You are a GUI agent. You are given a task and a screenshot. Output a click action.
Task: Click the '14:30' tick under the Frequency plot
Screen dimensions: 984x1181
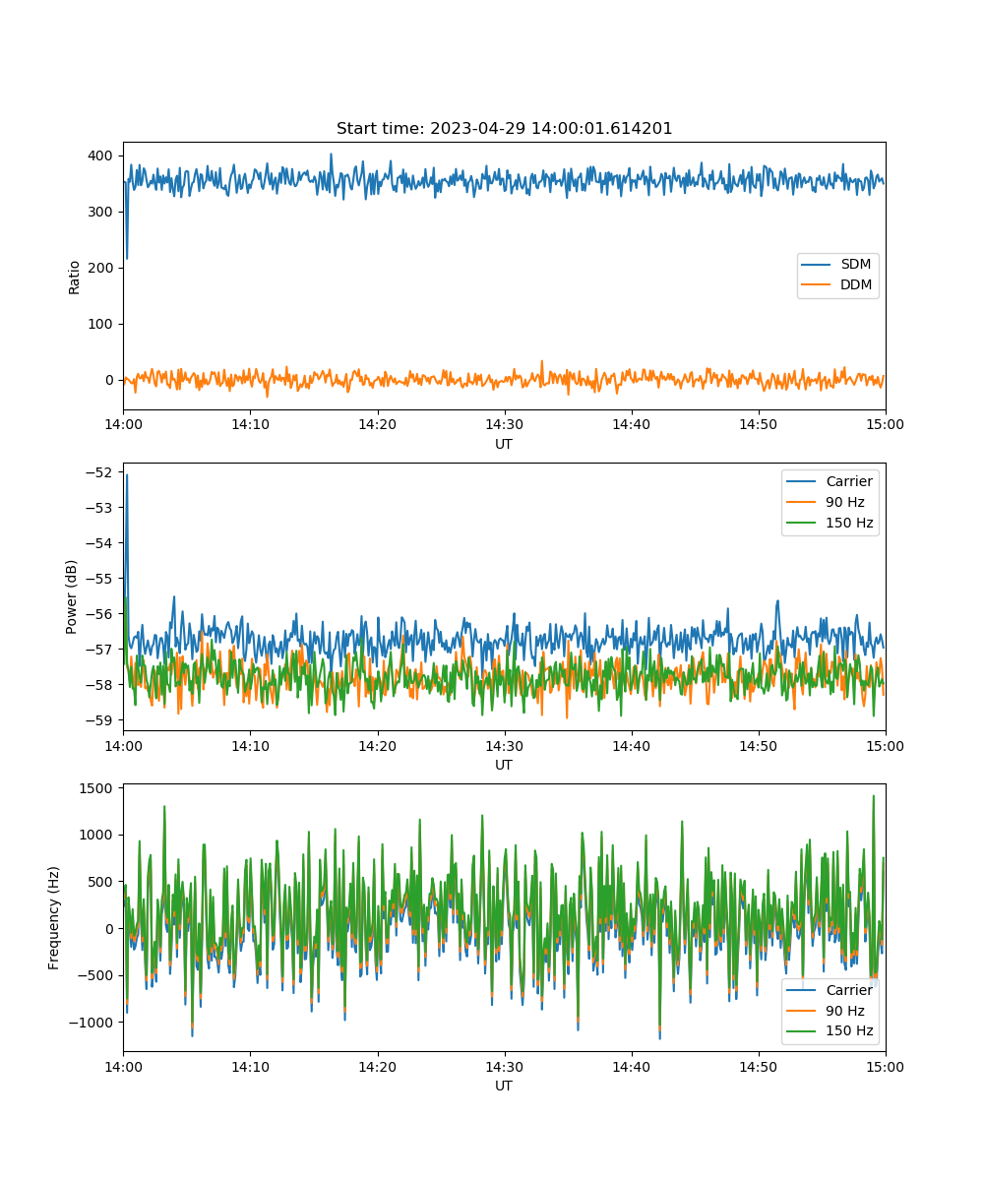click(x=504, y=1066)
